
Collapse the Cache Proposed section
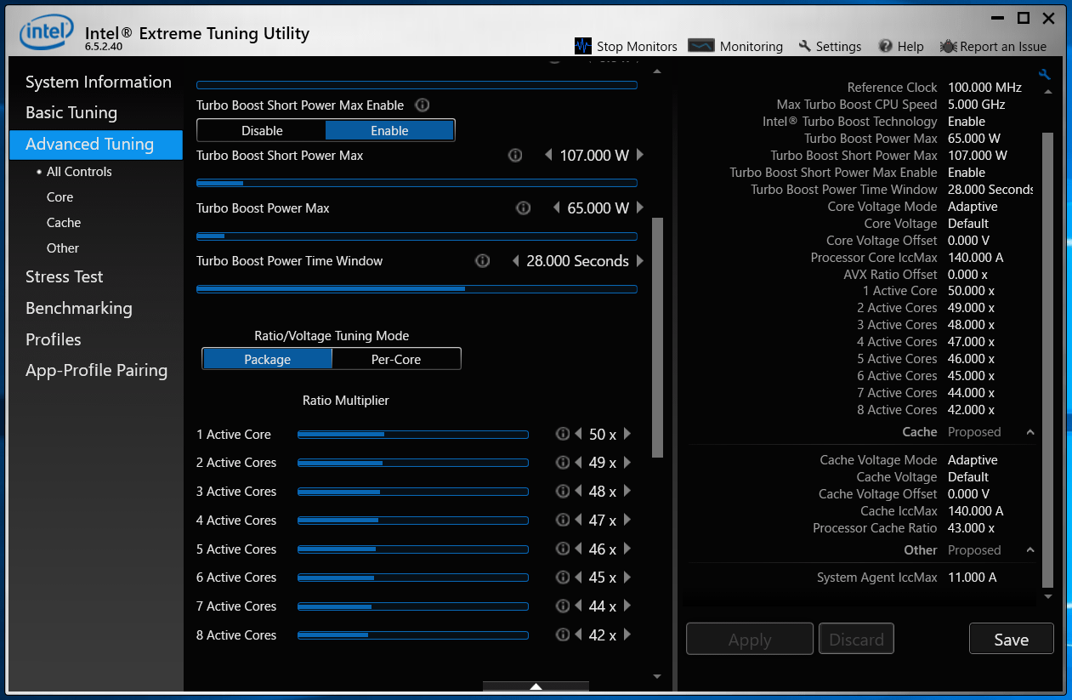coord(1030,432)
